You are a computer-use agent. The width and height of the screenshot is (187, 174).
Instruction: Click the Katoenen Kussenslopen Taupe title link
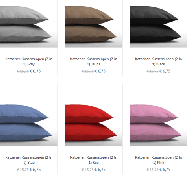pyautogui.click(x=94, y=61)
